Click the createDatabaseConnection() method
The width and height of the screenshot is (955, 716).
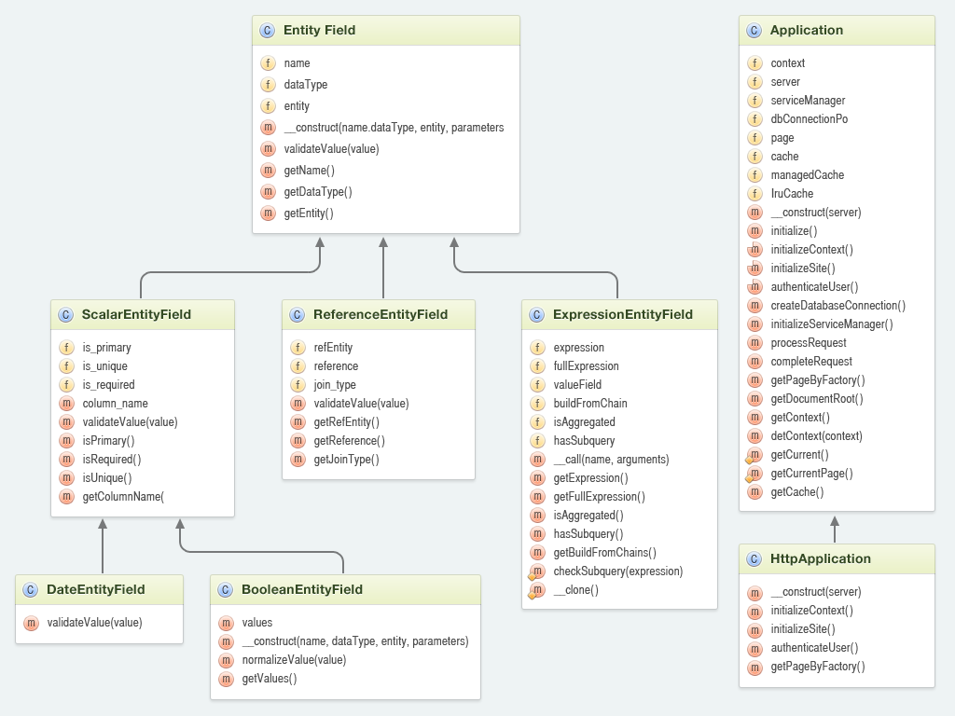click(838, 306)
